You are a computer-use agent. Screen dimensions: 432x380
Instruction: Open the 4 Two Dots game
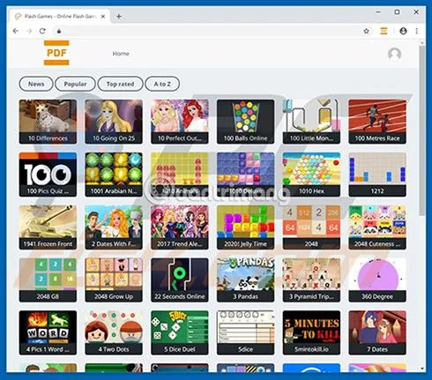114,332
